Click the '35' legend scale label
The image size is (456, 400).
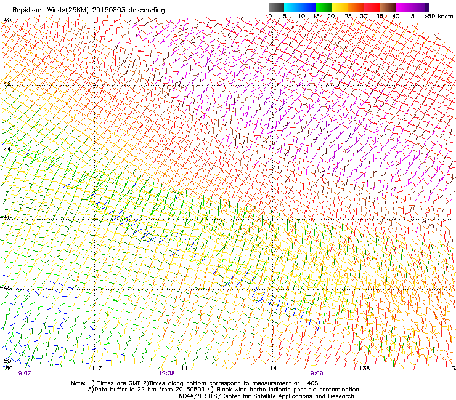coord(380,16)
